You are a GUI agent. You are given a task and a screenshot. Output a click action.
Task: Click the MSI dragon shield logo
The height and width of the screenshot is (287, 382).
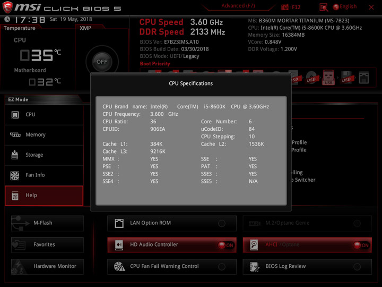(7, 7)
